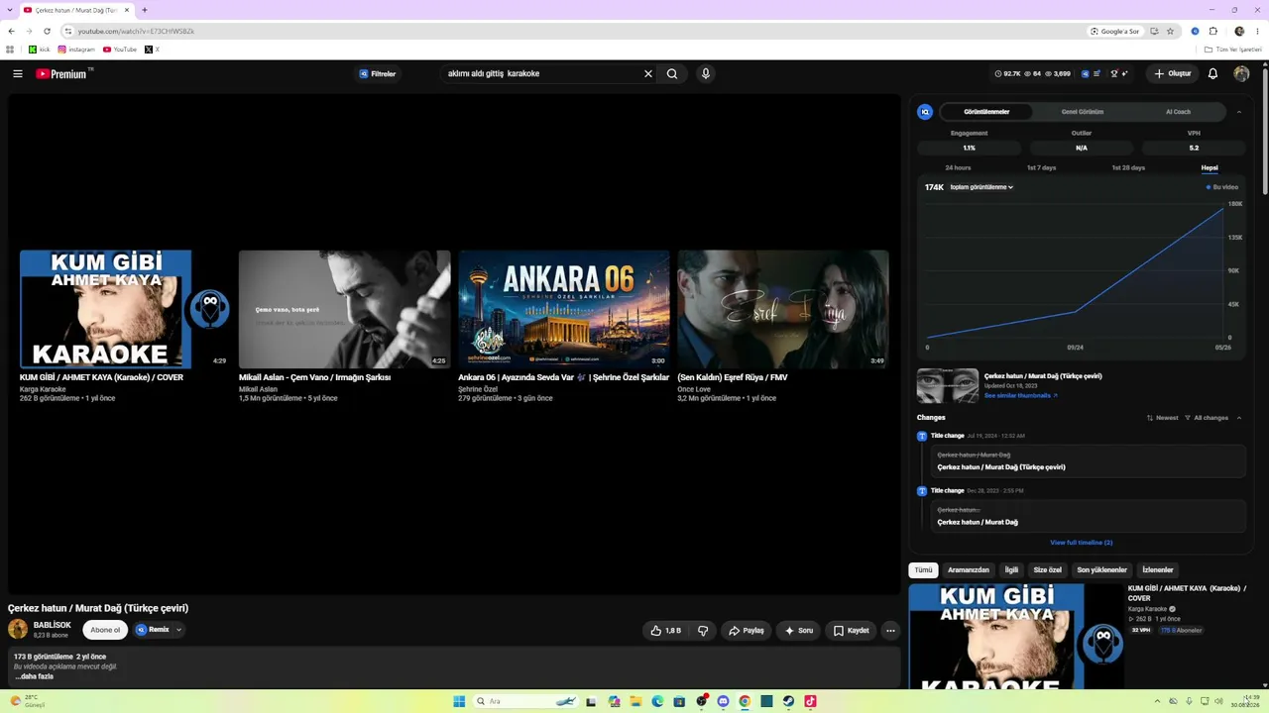The image size is (1269, 713).
Task: Open the Ankara 06 video thumbnail
Action: tap(564, 309)
